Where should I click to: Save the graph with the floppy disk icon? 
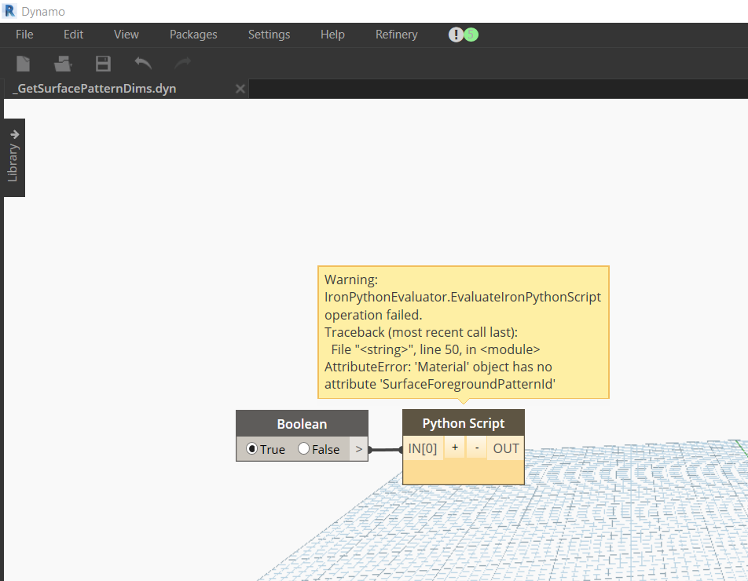(x=103, y=64)
